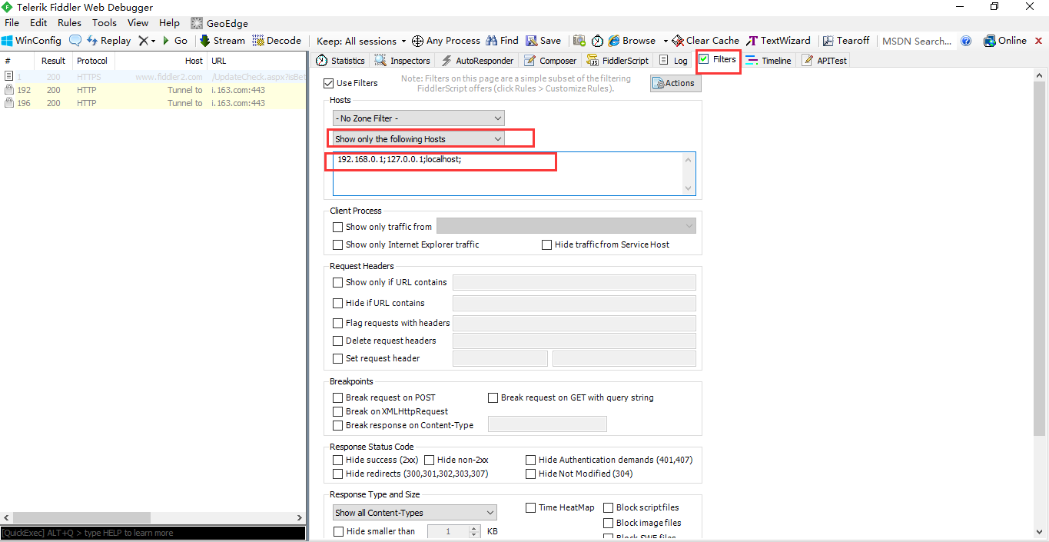Check Show only Internet Explorer traffic
1049x542 pixels.
point(337,244)
